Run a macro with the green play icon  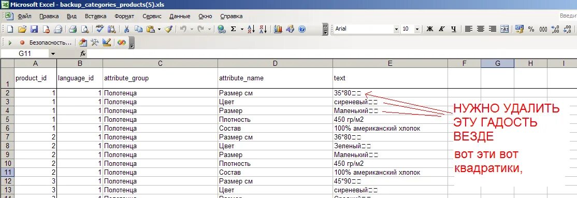[10, 43]
